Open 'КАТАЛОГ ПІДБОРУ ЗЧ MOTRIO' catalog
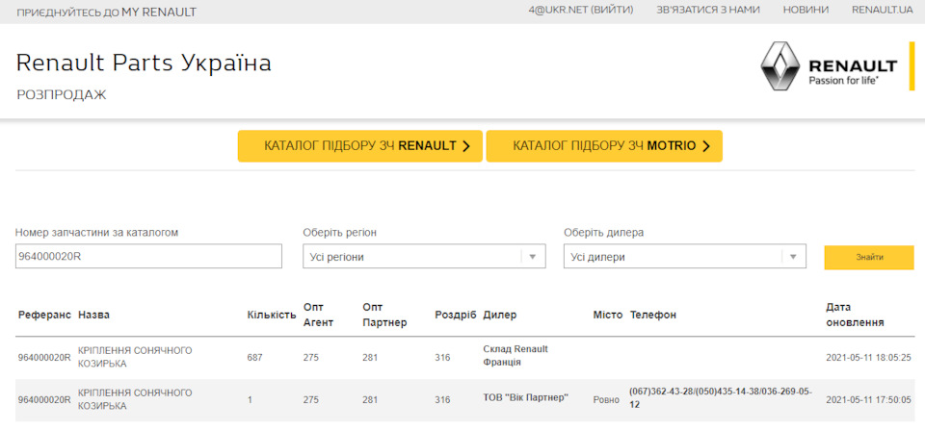925x430 pixels. [x=604, y=146]
